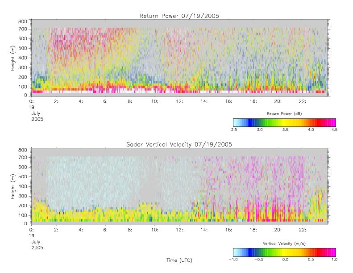Click the Return Power (dB) legend label

coord(284,113)
